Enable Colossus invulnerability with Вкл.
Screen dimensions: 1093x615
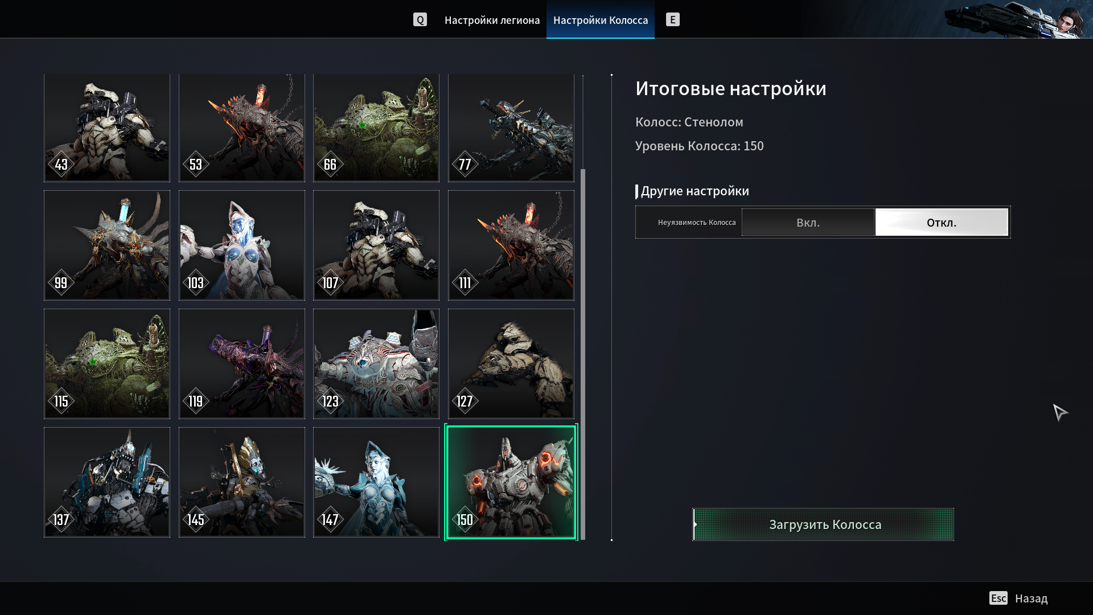coord(808,222)
